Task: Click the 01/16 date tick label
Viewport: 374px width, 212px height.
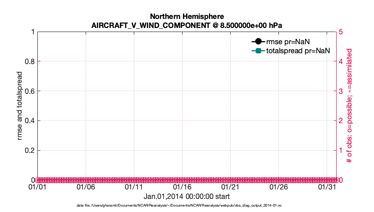Action: [x=182, y=188]
